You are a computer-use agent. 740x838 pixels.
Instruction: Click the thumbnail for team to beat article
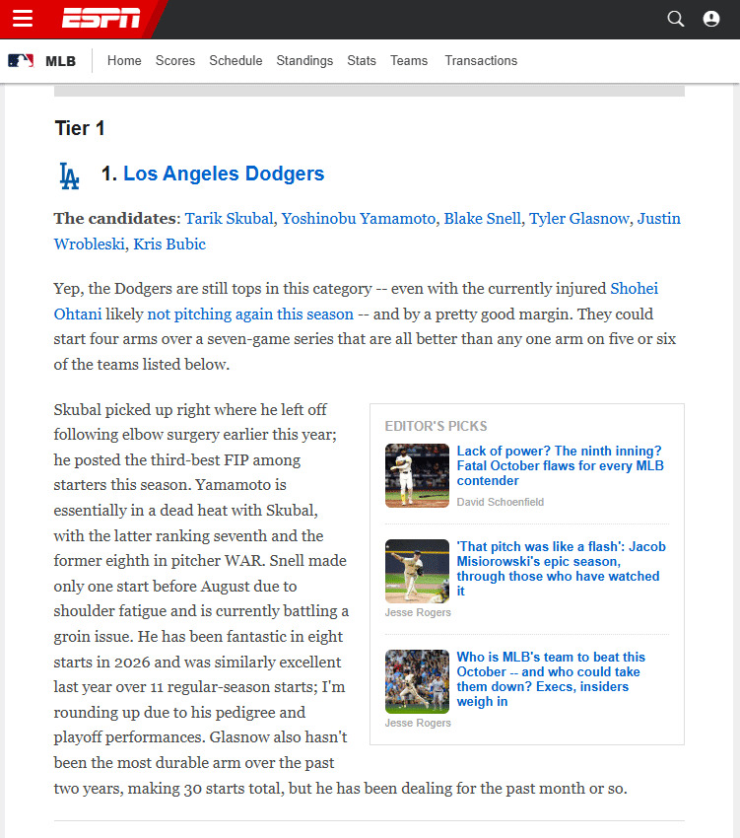tap(417, 681)
